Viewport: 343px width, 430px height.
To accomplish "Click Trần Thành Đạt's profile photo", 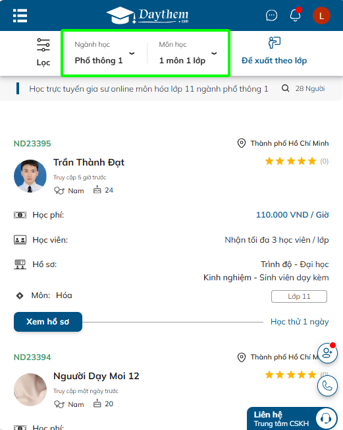I will click(x=30, y=176).
